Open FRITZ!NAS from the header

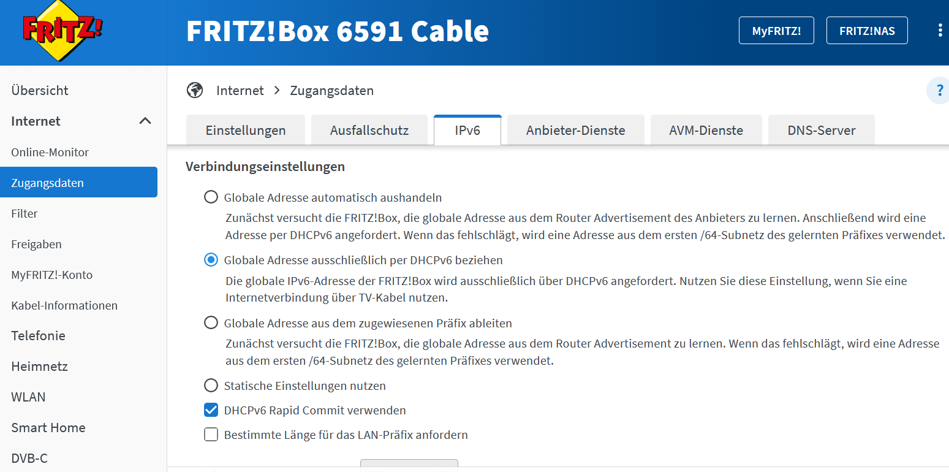867,31
